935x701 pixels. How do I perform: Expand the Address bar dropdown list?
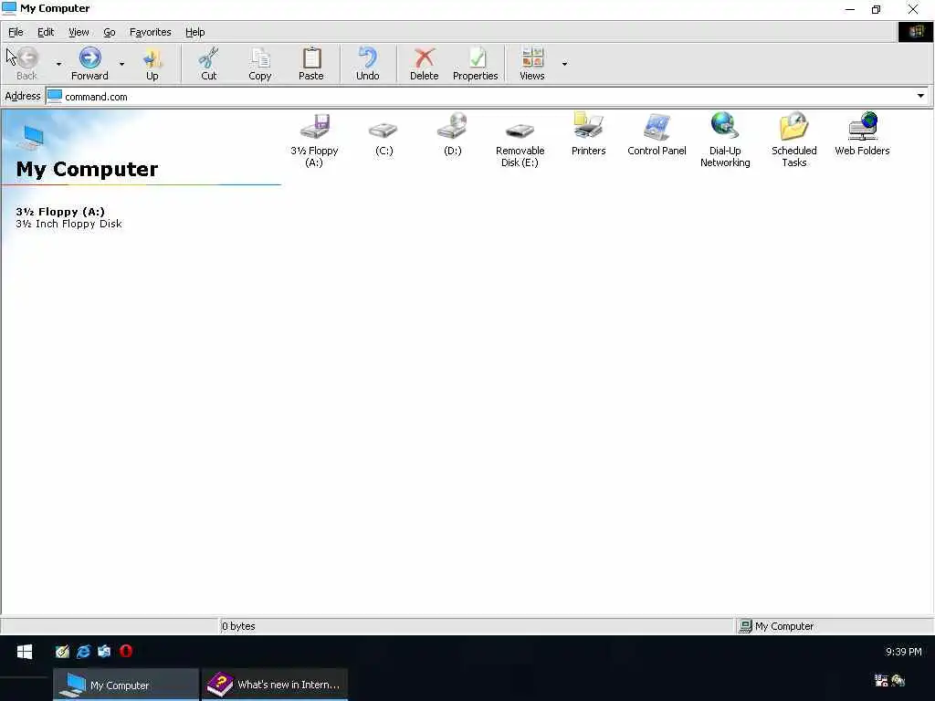click(x=920, y=96)
